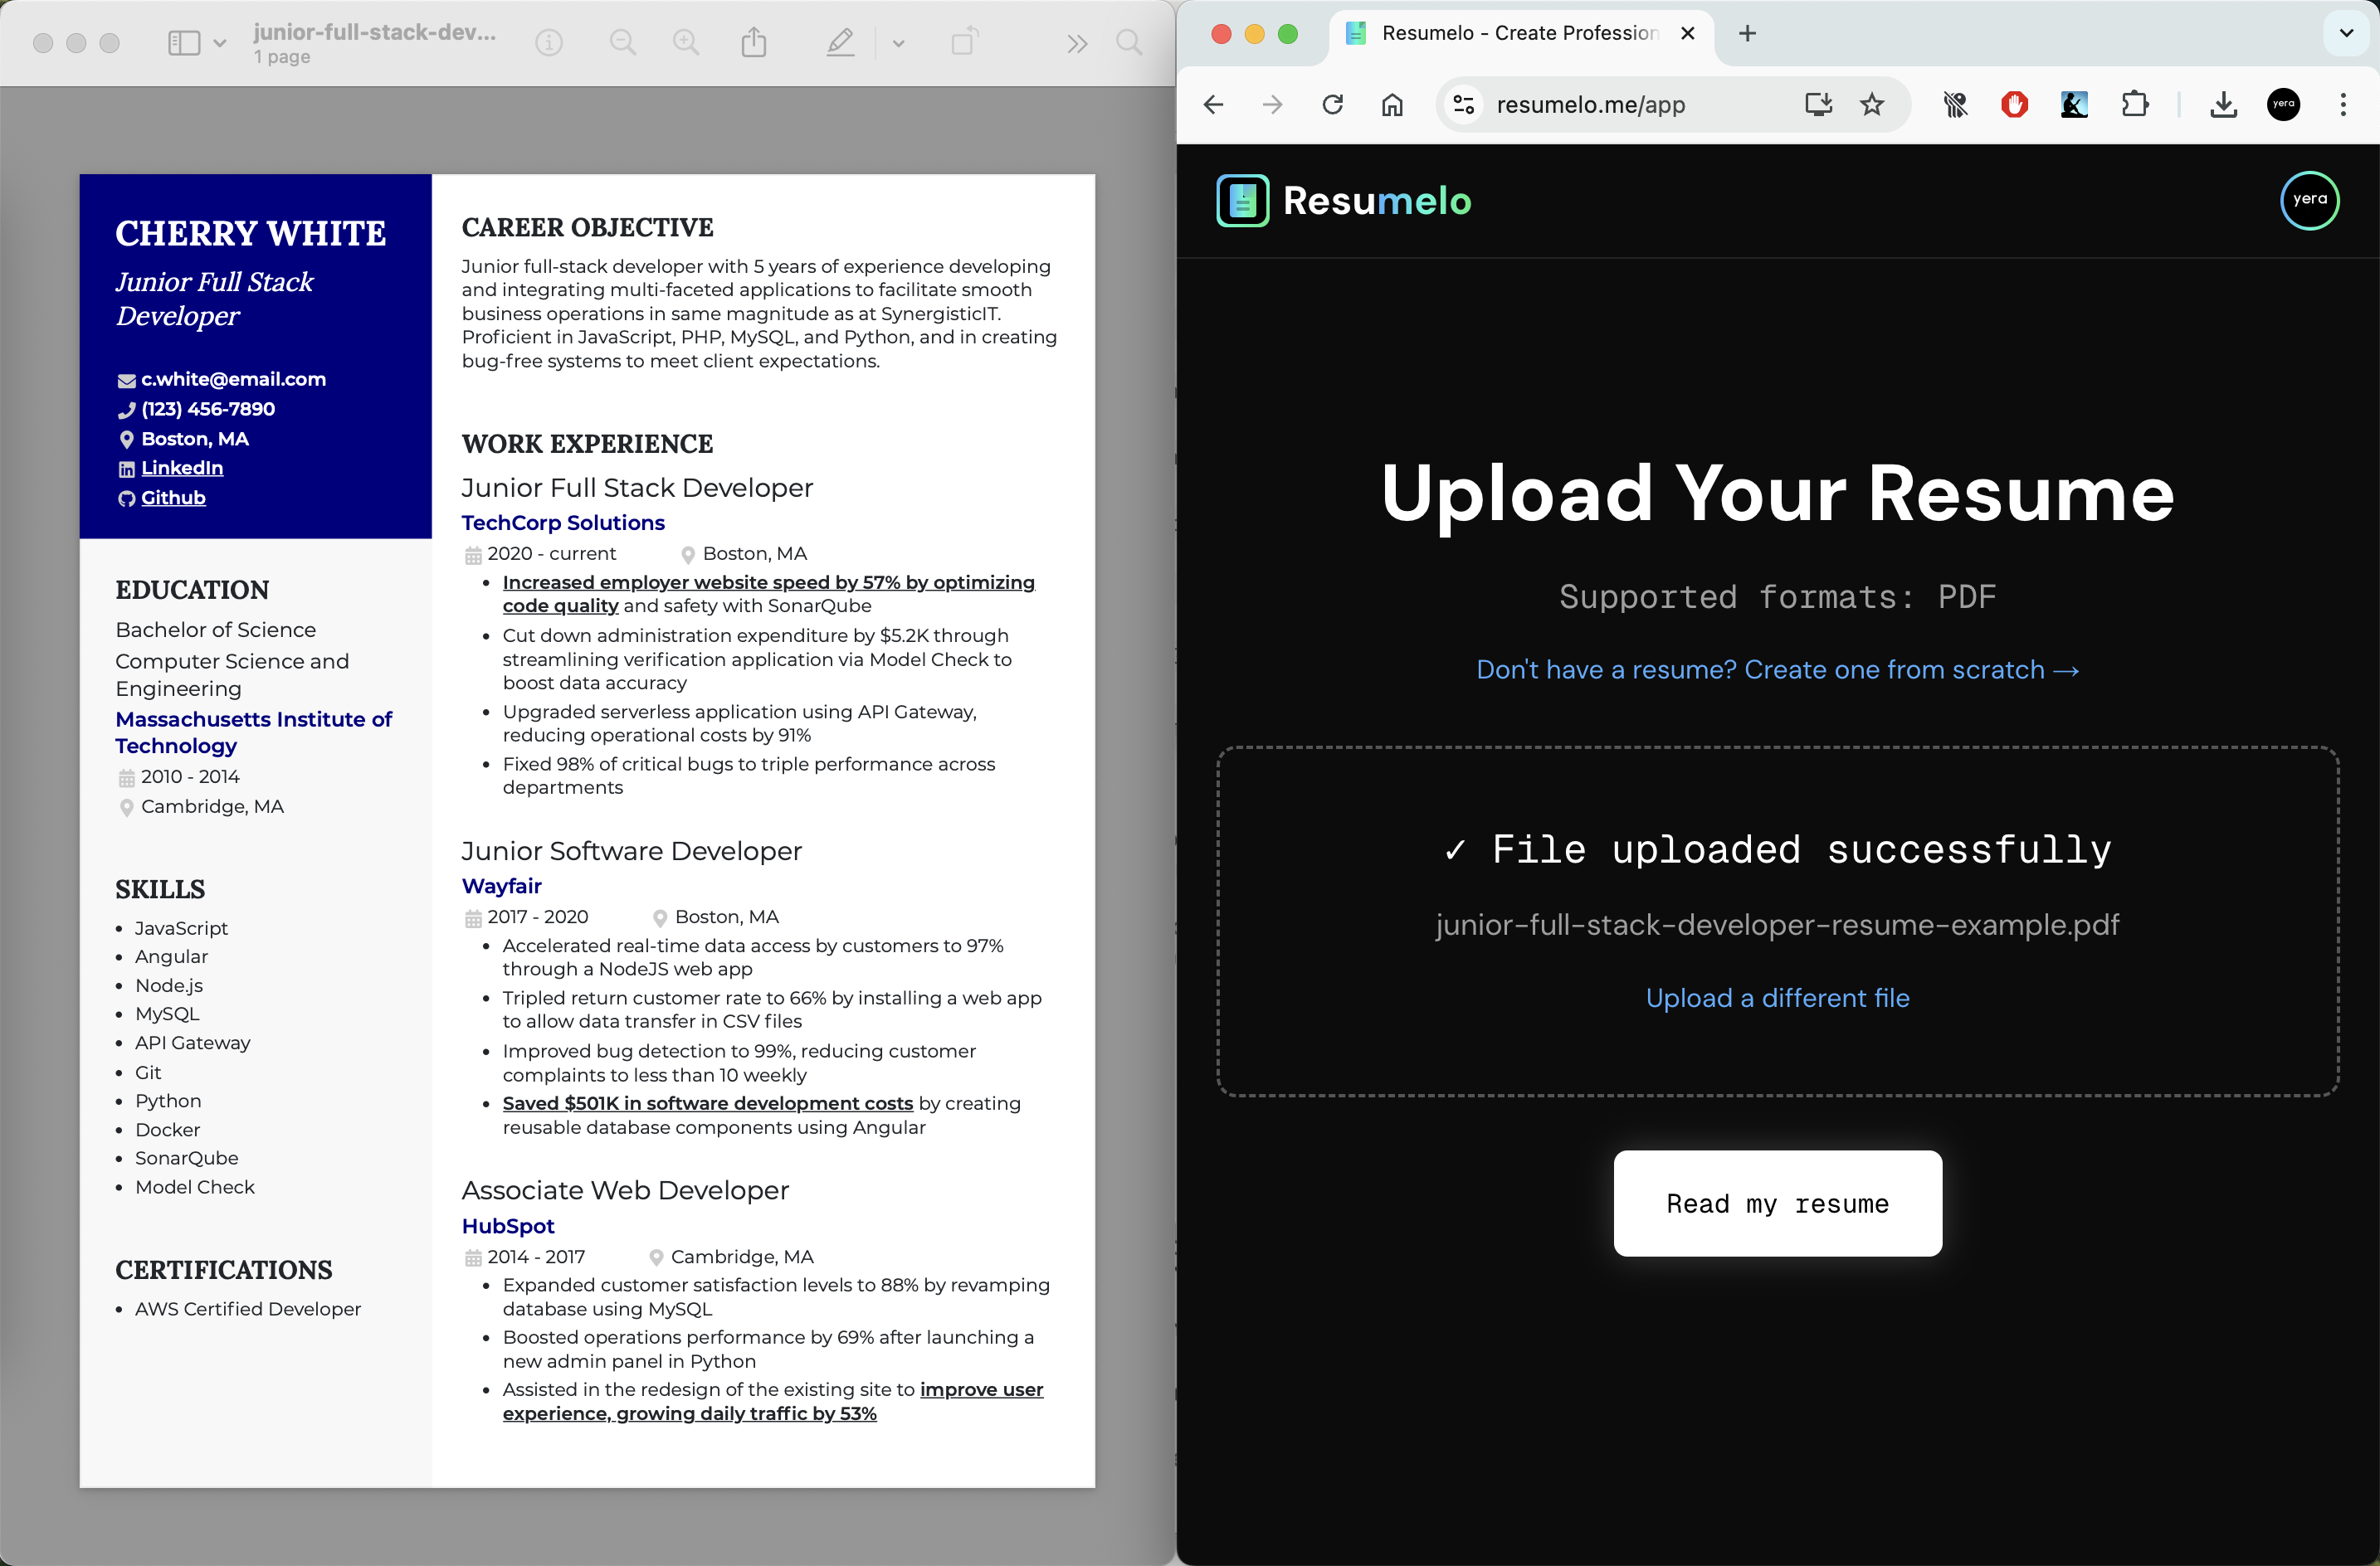Click the zoom in magnifier in Preview
This screenshot has height=1566, width=2380.
(686, 43)
